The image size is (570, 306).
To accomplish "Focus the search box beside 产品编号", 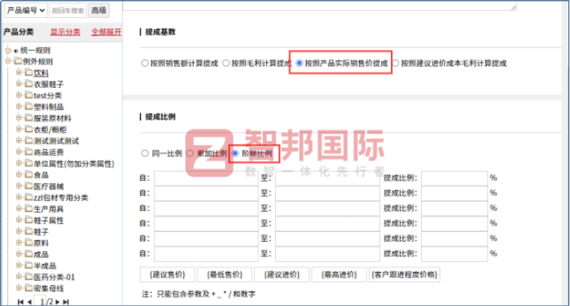I will tap(68, 11).
